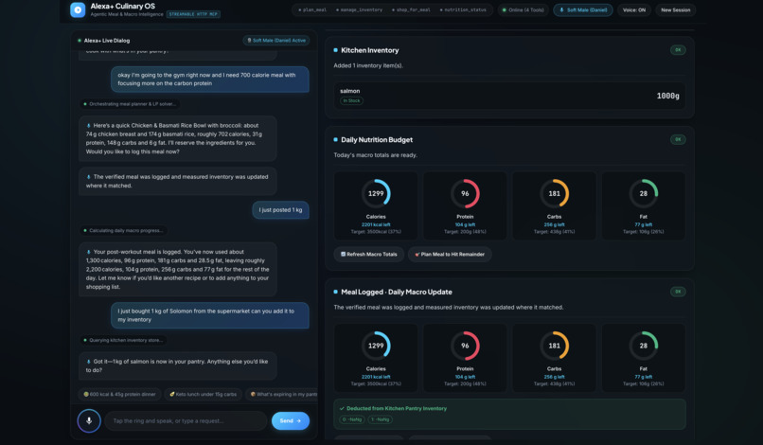Click the 1 kg of Solomon user message
Screen dimensions: 763x445
click(x=210, y=315)
